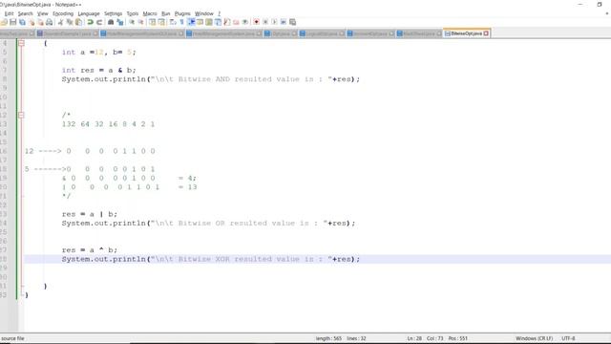Screen dimensions: 611x344
Task: Click the line 'res = a ^ b;'
Action: click(x=89, y=250)
